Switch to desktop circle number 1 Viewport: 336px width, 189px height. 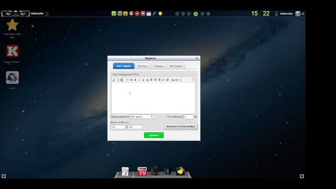(x=177, y=14)
